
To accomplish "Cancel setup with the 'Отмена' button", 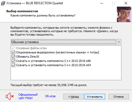I will (119, 97).
